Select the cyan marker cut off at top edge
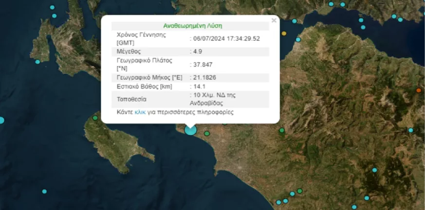The height and width of the screenshot is (210, 425). point(331,4)
